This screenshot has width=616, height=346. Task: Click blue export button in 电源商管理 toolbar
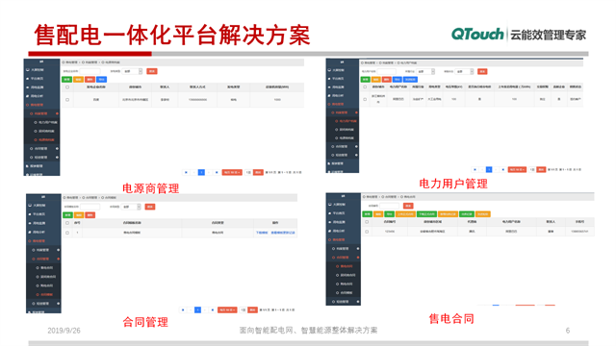(x=101, y=79)
